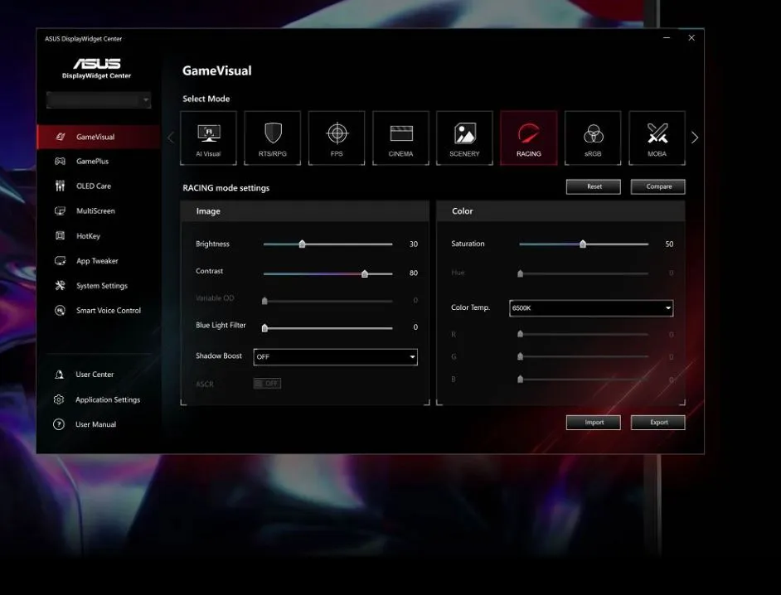Open the monitor selector dropdown under ASUS logo
Screen dimensions: 781x595
click(x=98, y=100)
